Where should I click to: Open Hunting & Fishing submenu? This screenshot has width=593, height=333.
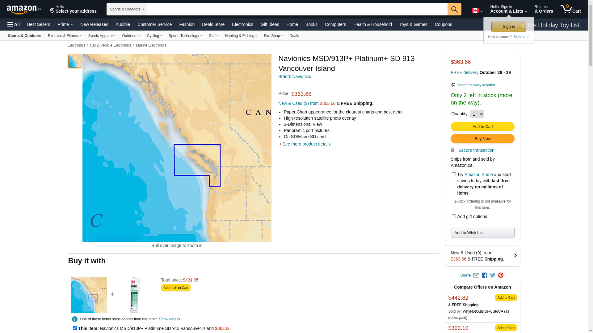pos(241,36)
